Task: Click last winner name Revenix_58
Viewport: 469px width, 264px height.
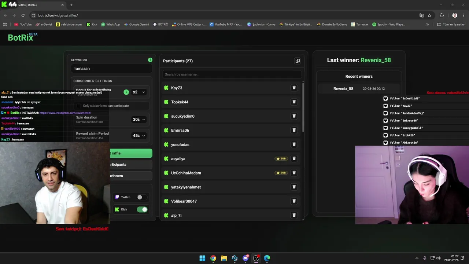Action: pyautogui.click(x=376, y=60)
